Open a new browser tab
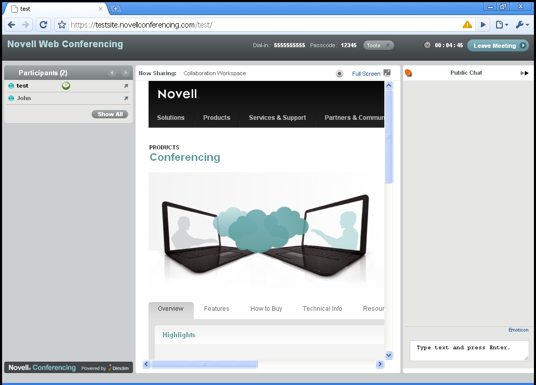Screen dimensions: 536x385 click(x=115, y=9)
